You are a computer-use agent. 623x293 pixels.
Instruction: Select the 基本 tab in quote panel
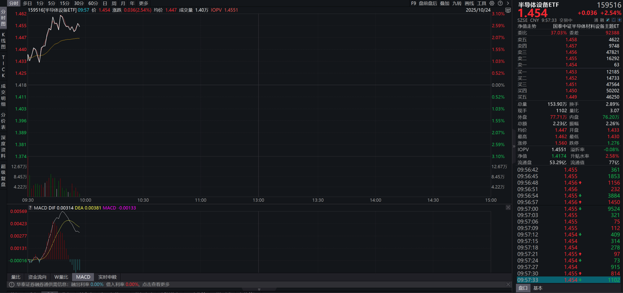[538, 288]
